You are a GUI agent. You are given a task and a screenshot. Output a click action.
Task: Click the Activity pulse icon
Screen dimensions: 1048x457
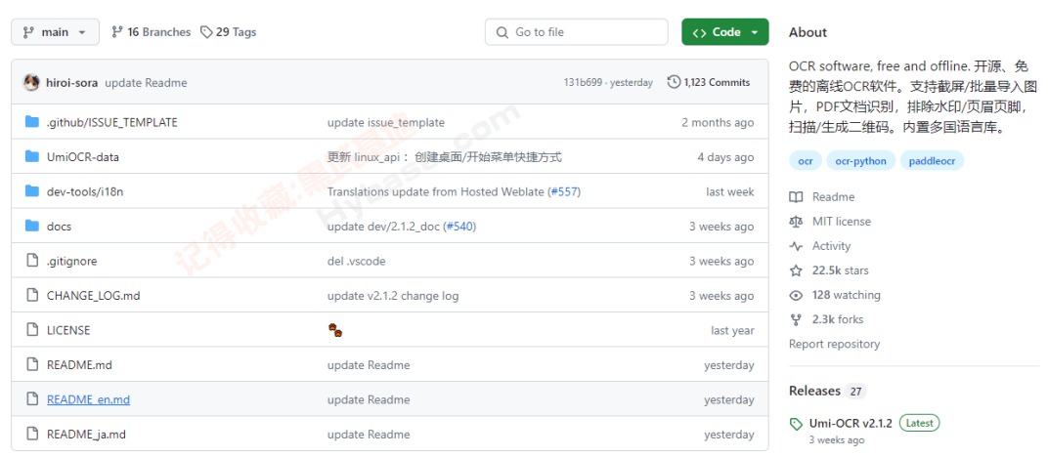796,246
